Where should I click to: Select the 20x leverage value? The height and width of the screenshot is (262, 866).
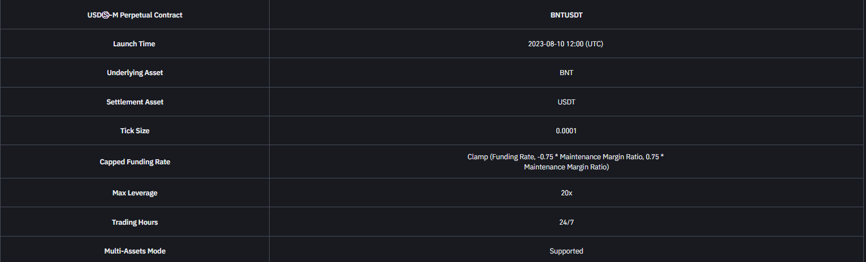click(566, 193)
